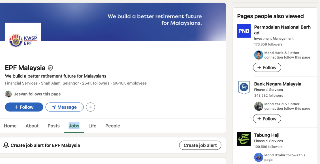This screenshot has width=320, height=164.
Task: Follow the EPF Malaysia page
Action: 24,107
